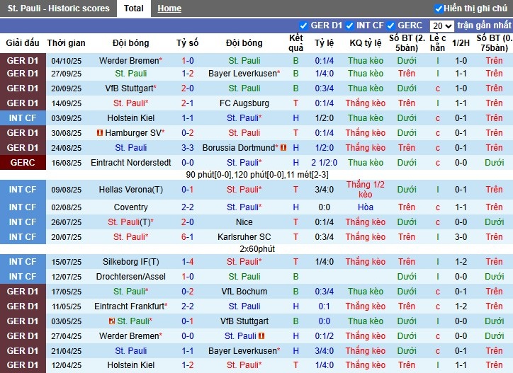Select the Total tab

click(133, 8)
